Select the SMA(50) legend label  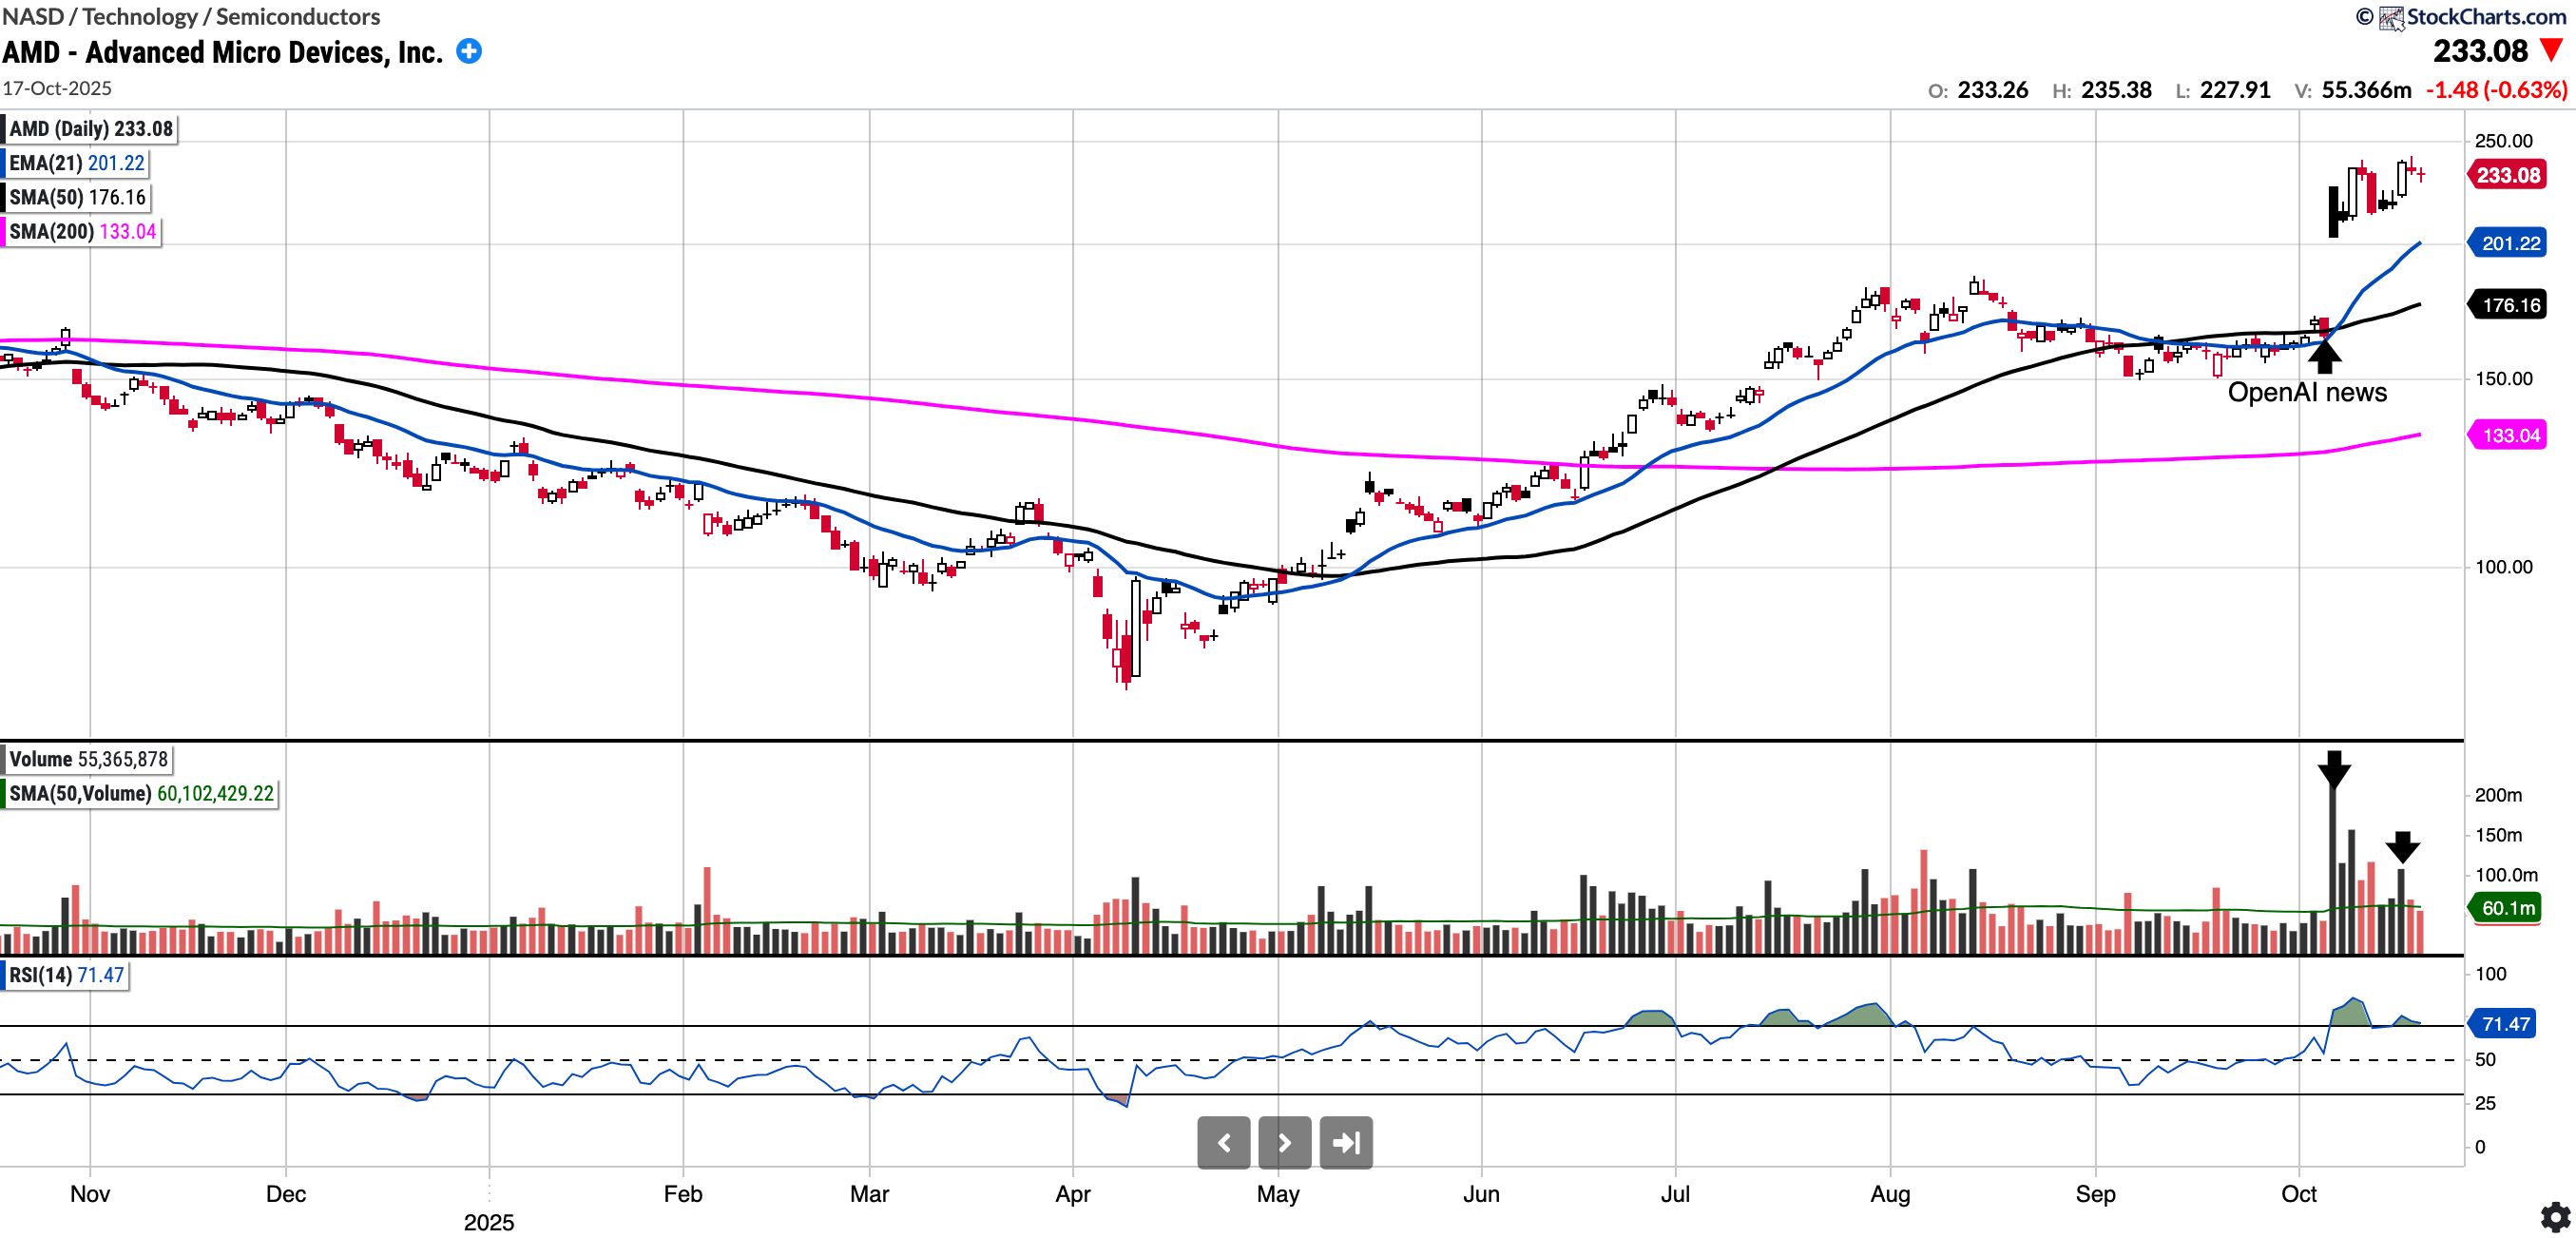coord(77,197)
